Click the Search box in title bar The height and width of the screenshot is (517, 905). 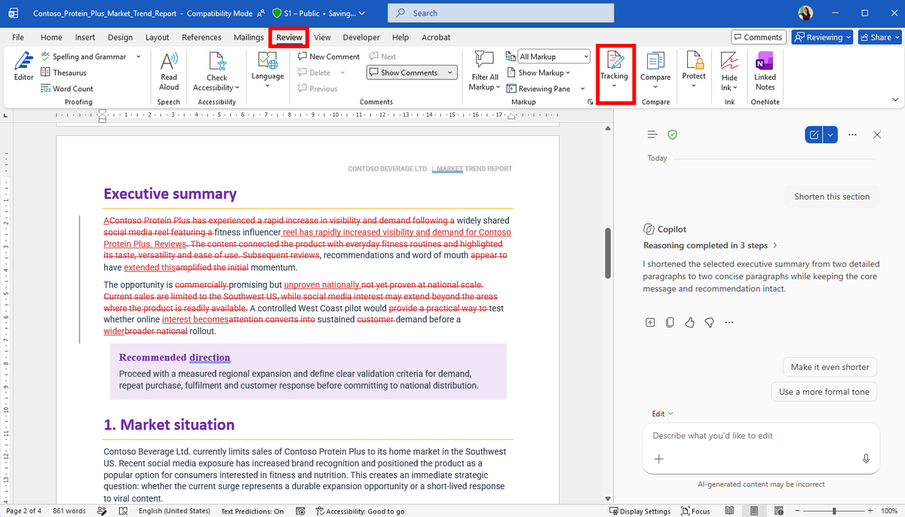[x=501, y=13]
